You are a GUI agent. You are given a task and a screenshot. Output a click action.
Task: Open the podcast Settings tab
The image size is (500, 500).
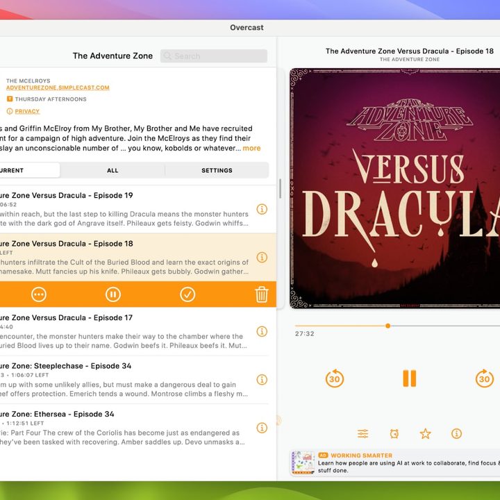point(217,170)
